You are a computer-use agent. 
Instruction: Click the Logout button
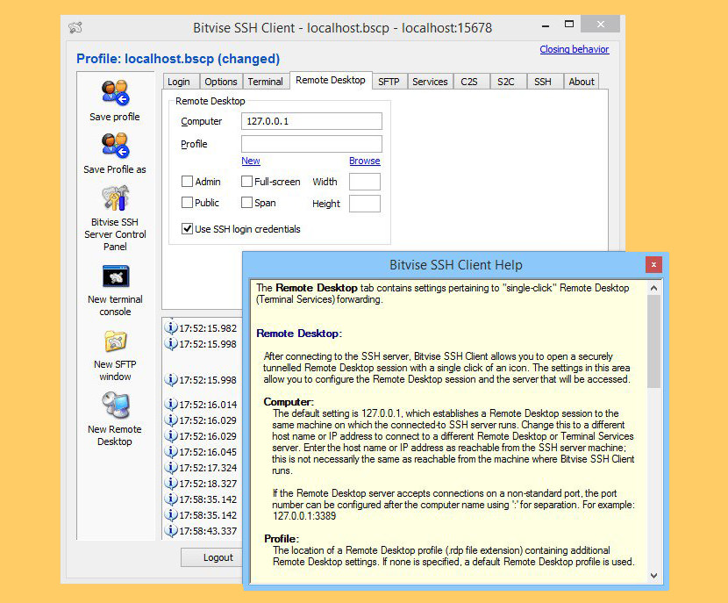click(x=211, y=557)
